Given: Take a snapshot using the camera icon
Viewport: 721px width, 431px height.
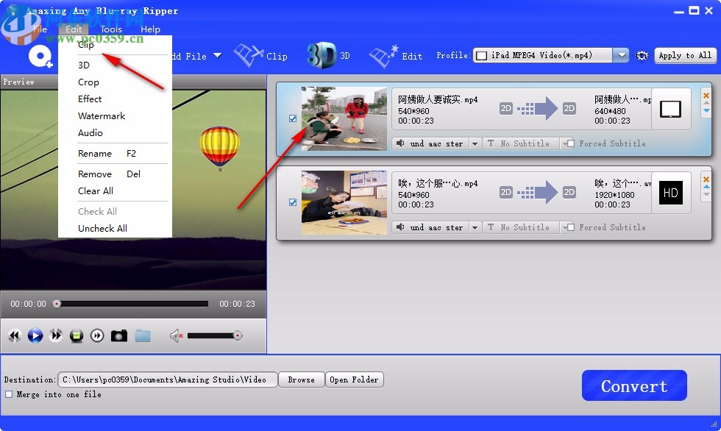Looking at the screenshot, I should coord(119,335).
